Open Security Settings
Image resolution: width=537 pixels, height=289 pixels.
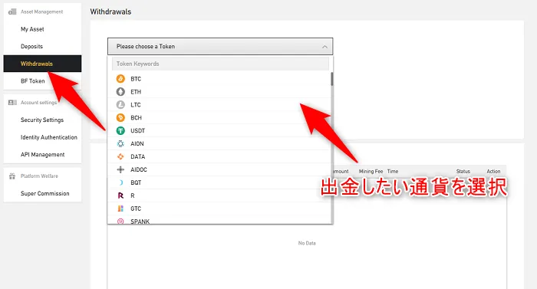point(42,120)
